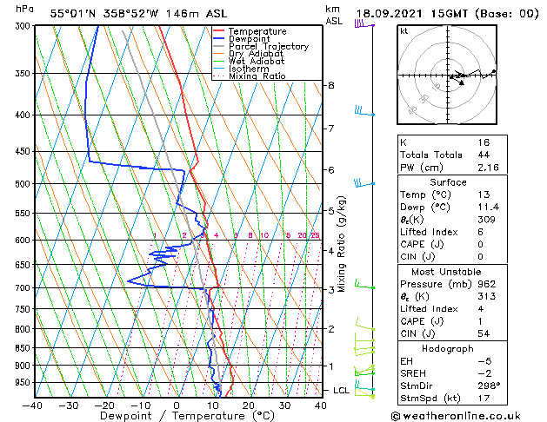The image size is (547, 422).
Task: Click the 500 hPa pressure axis label
Action: (23, 183)
